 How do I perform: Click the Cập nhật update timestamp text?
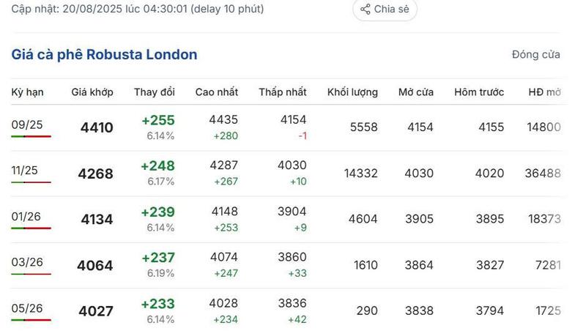(138, 10)
